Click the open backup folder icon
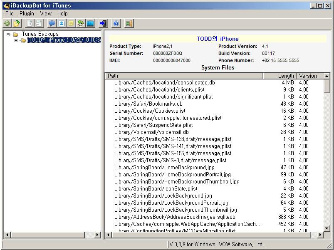This screenshot has height=250, width=334. tap(17, 23)
